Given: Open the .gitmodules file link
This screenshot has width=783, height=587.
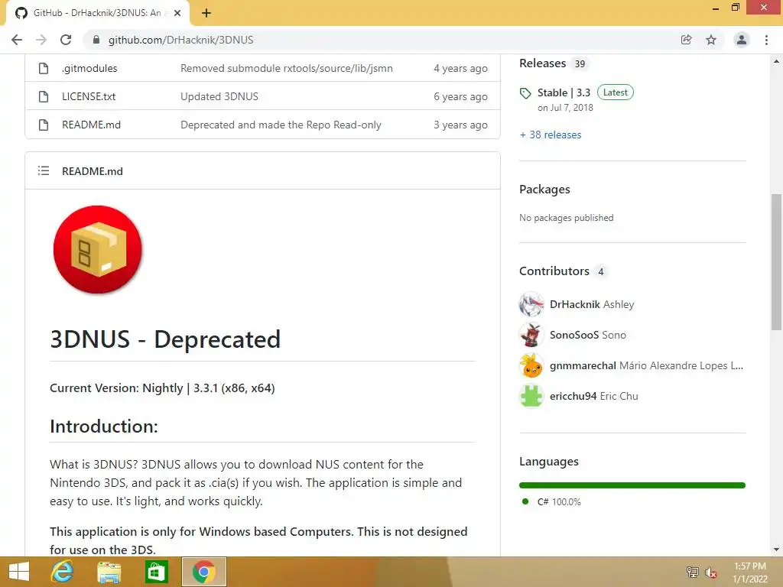Looking at the screenshot, I should pyautogui.click(x=89, y=68).
